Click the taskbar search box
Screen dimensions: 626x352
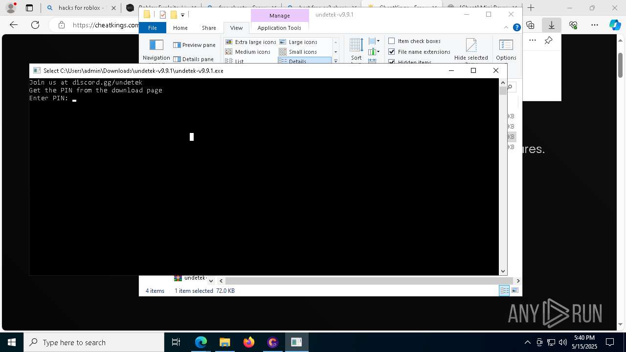coord(94,342)
